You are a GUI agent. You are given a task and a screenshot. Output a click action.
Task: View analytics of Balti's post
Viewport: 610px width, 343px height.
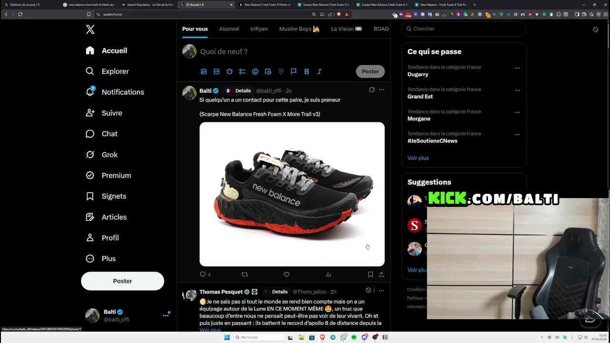[x=328, y=274]
